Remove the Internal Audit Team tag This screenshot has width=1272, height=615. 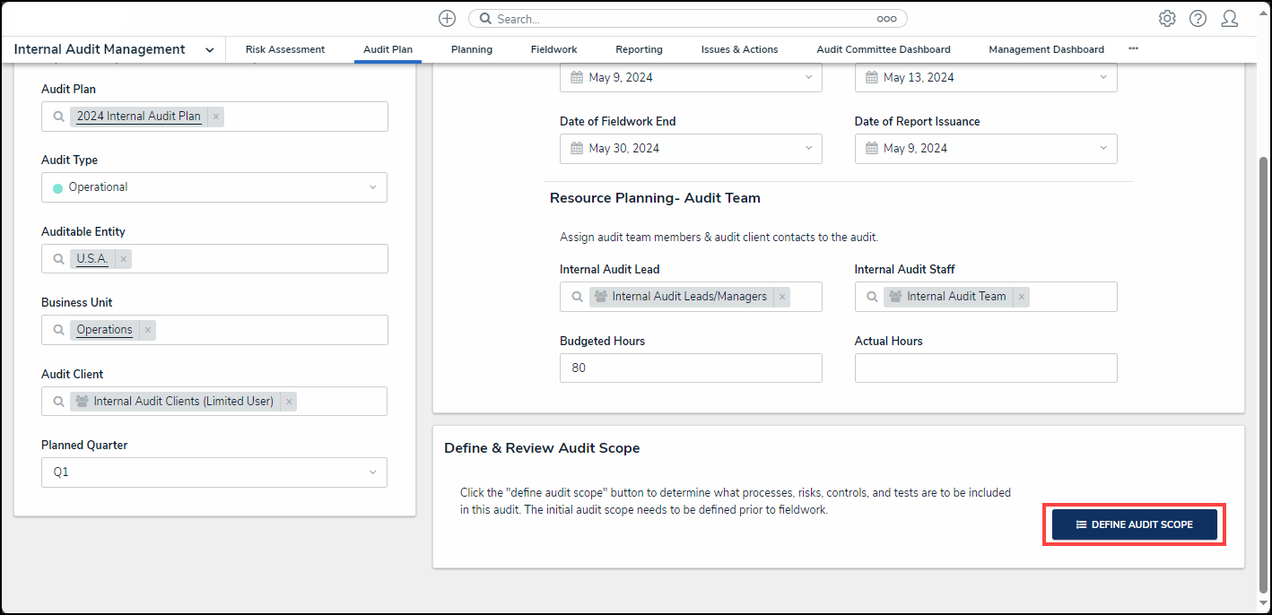point(1022,297)
